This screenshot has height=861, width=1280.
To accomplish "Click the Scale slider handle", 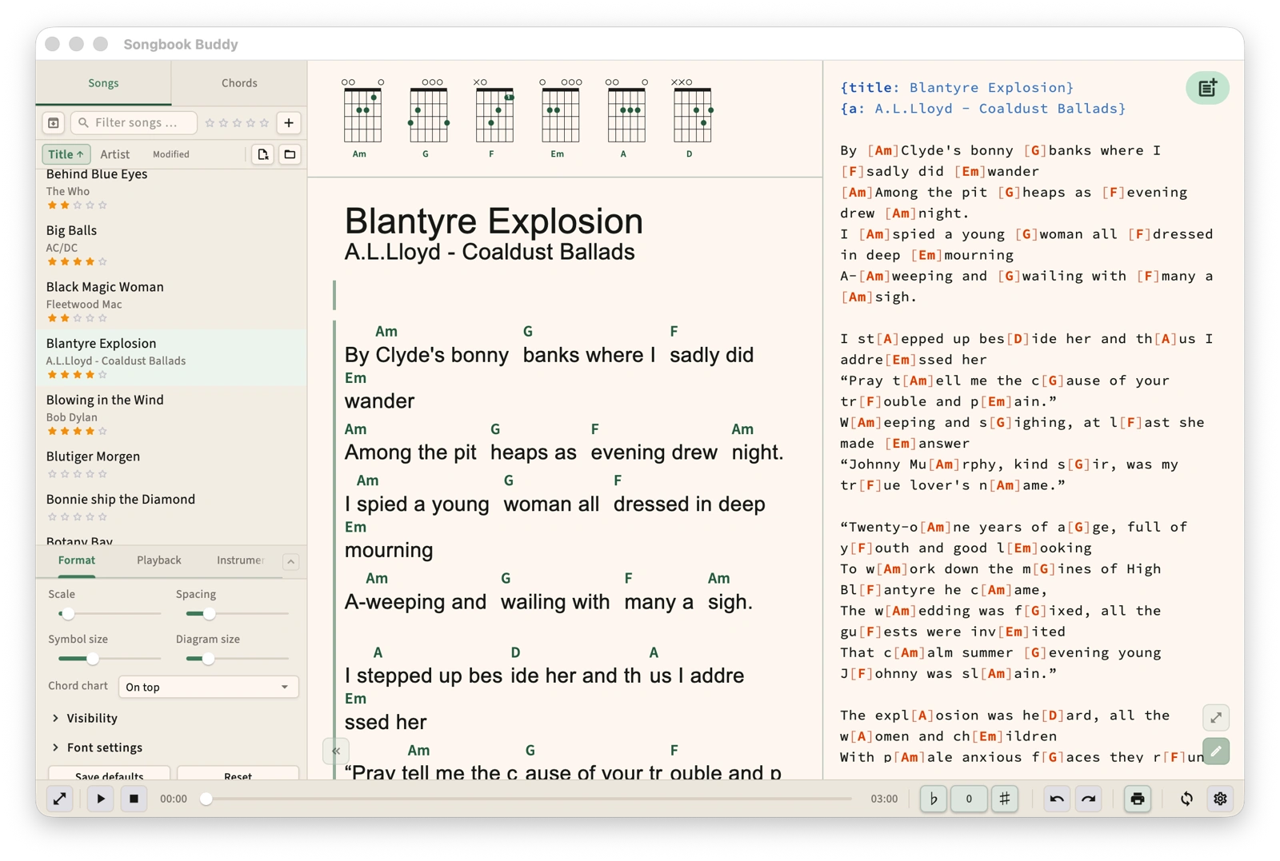I will [x=68, y=614].
